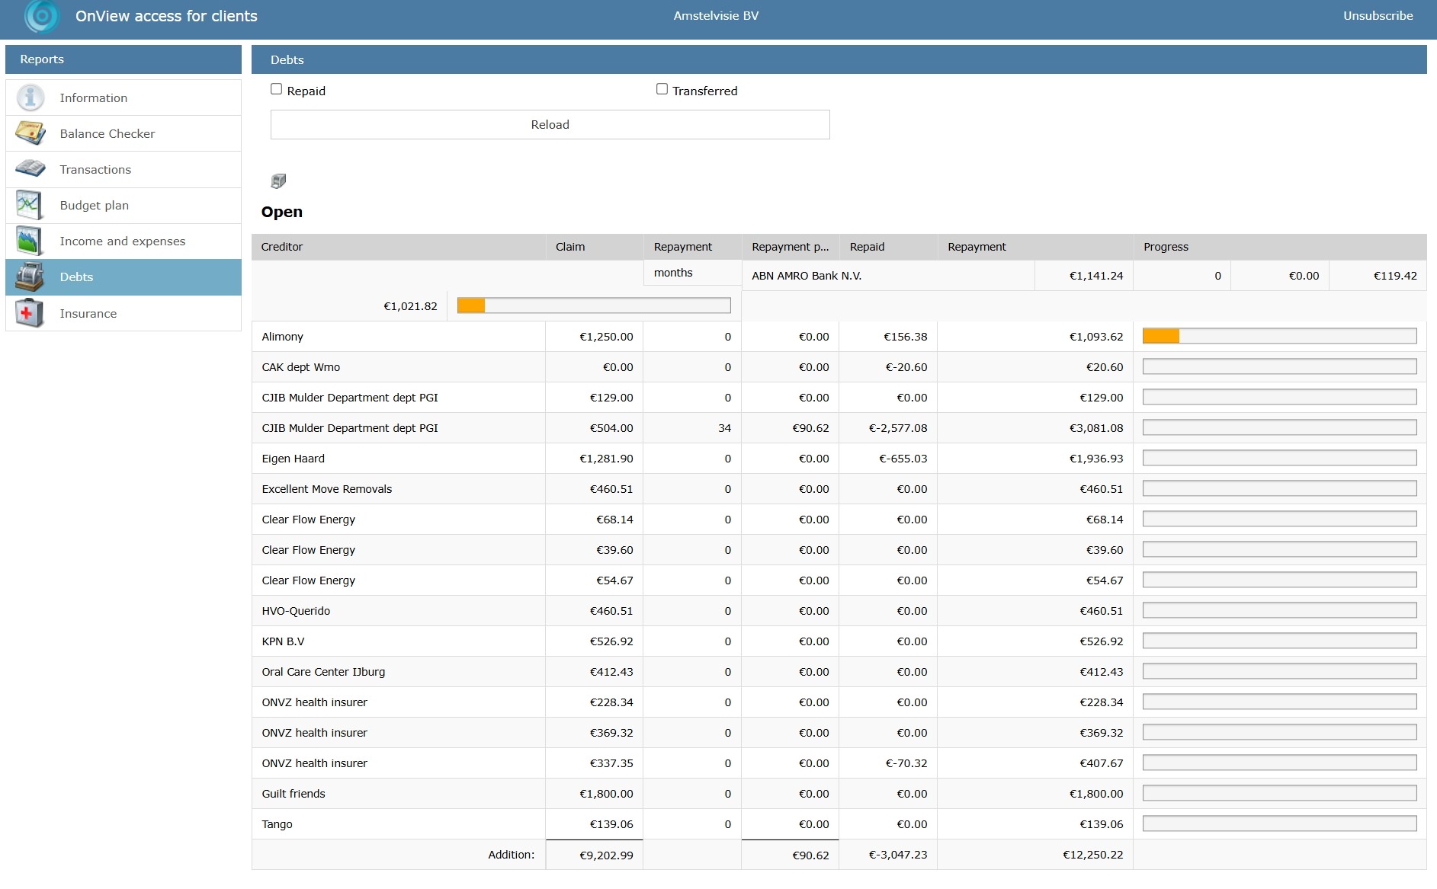Click the Insurance first-aid kit icon
1437x889 pixels.
tap(30, 313)
